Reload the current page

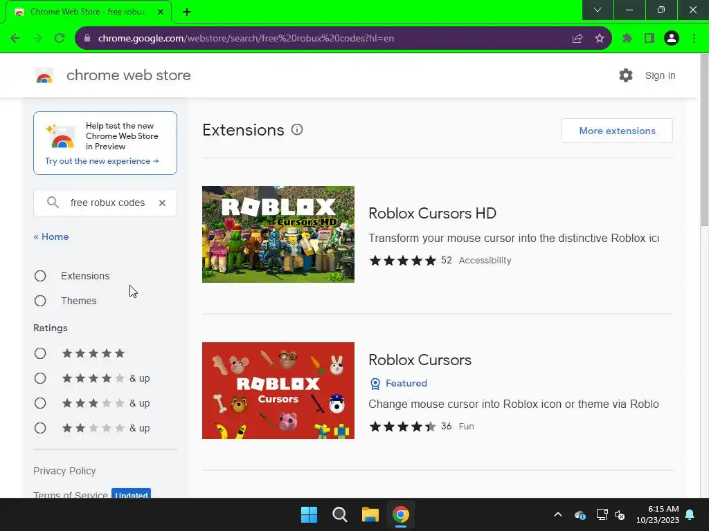click(60, 39)
